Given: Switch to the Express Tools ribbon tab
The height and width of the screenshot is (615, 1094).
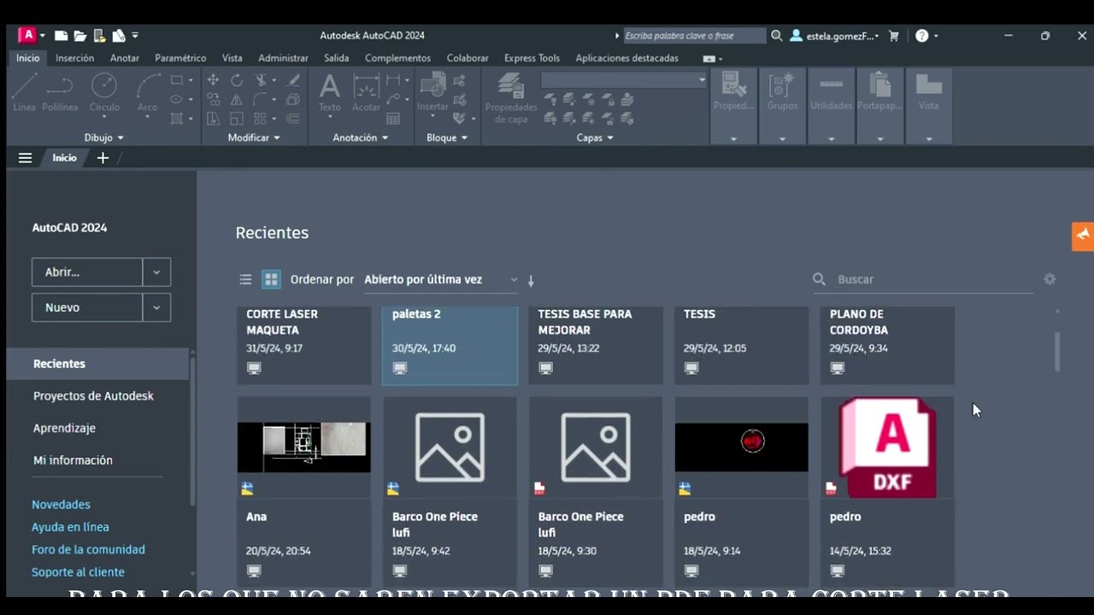Looking at the screenshot, I should [x=532, y=58].
